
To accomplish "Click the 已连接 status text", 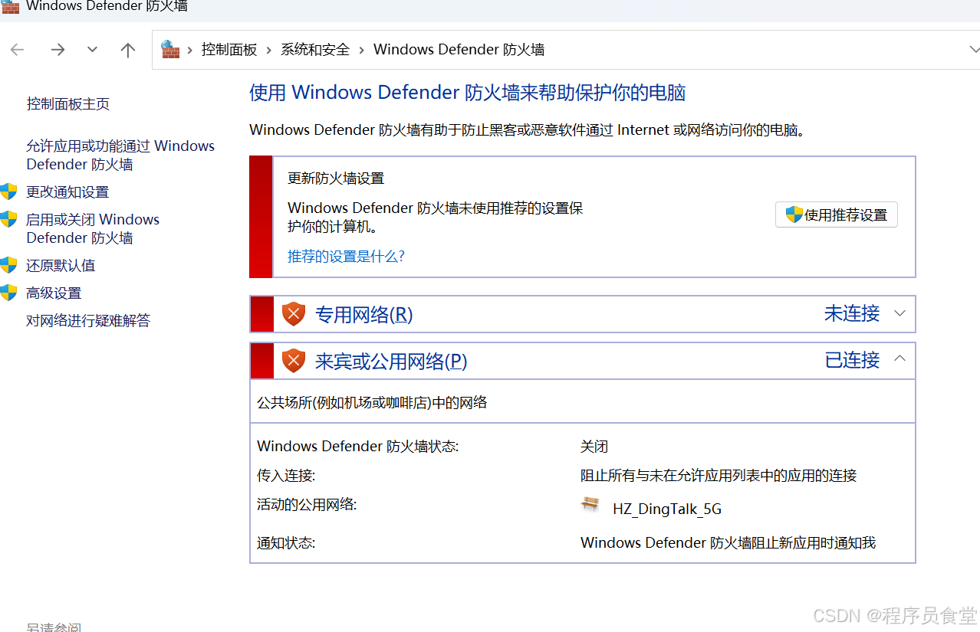I will [x=852, y=359].
